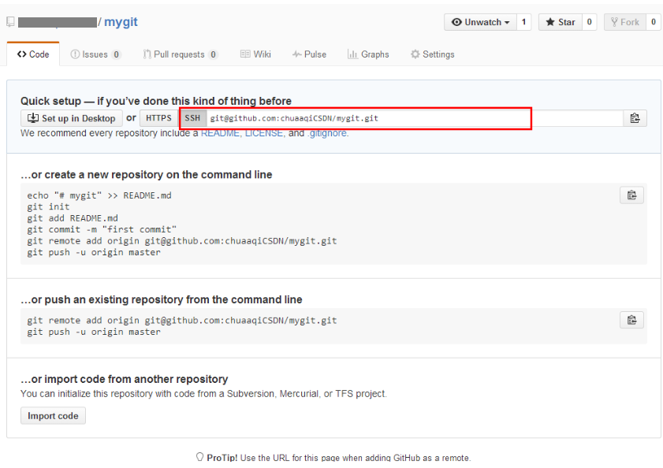Viewport: 663px width, 468px height.
Task: Open the mygit repository name link
Action: click(x=121, y=22)
